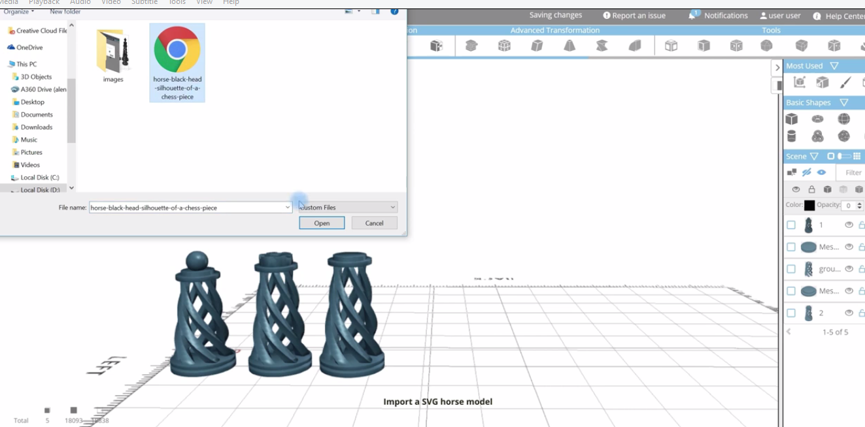Viewport: 865px width, 427px height.
Task: Click the blue eye show-all icon in Scene
Action: 822,172
